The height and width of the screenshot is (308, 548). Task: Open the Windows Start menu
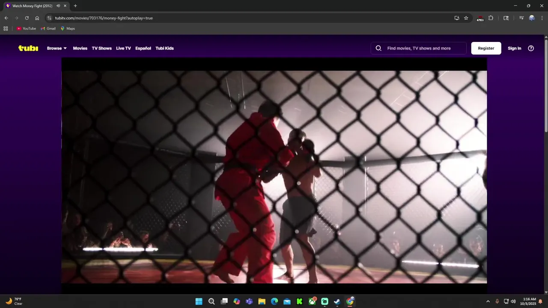click(x=199, y=301)
